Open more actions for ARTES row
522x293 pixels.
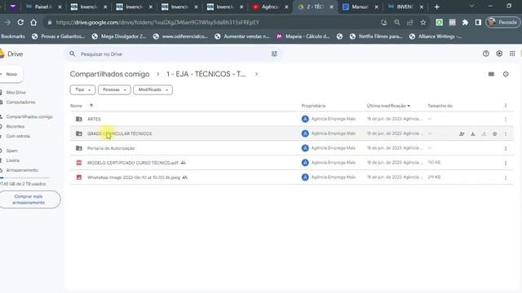[x=506, y=119]
